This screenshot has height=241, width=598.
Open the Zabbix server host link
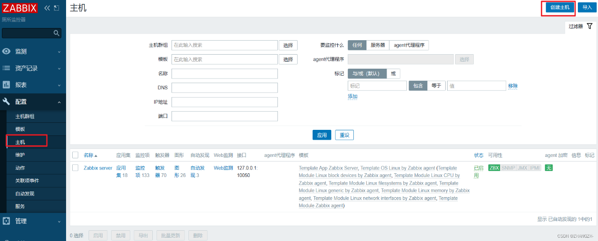coord(98,168)
